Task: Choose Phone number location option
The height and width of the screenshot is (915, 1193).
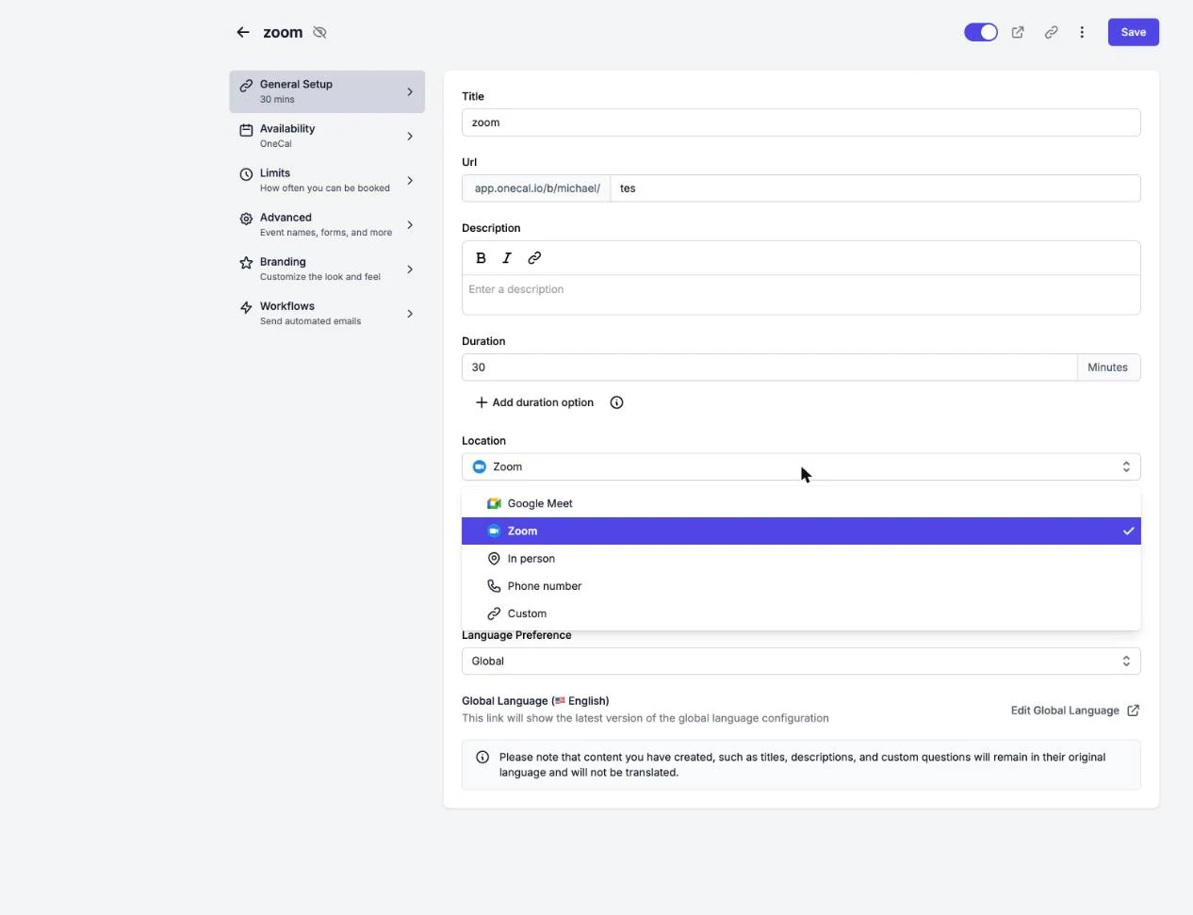Action: point(801,585)
